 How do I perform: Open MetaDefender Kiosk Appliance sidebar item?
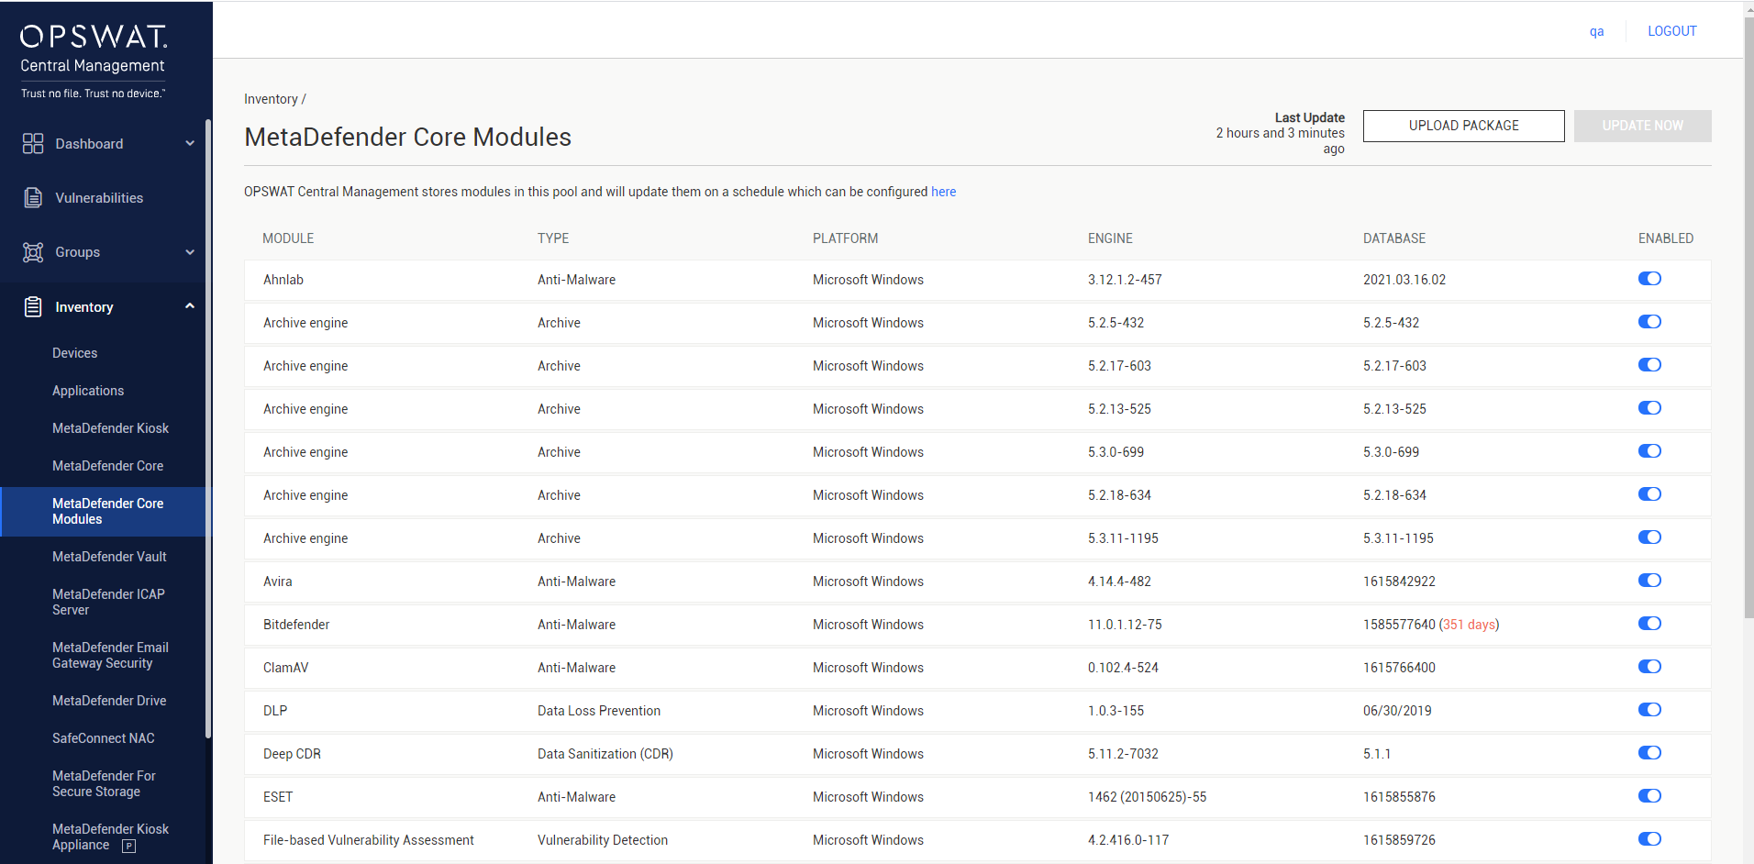click(110, 836)
